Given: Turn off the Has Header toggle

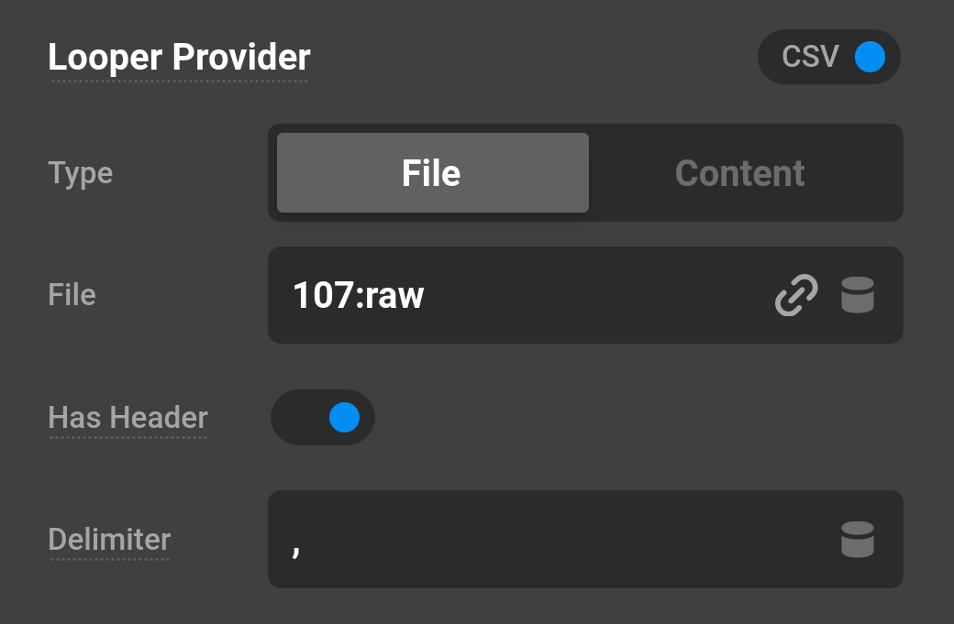Looking at the screenshot, I should [x=323, y=417].
